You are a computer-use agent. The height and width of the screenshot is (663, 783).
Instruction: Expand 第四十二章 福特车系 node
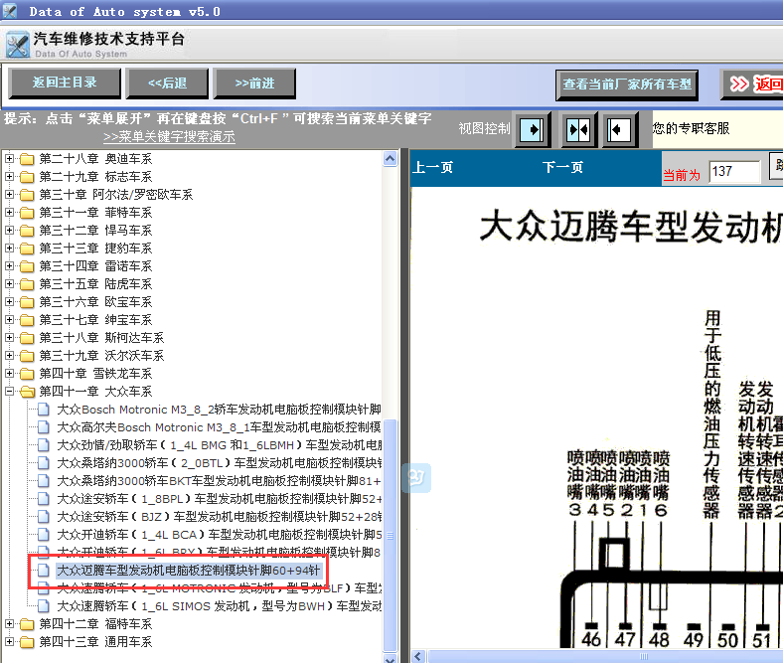[9, 623]
